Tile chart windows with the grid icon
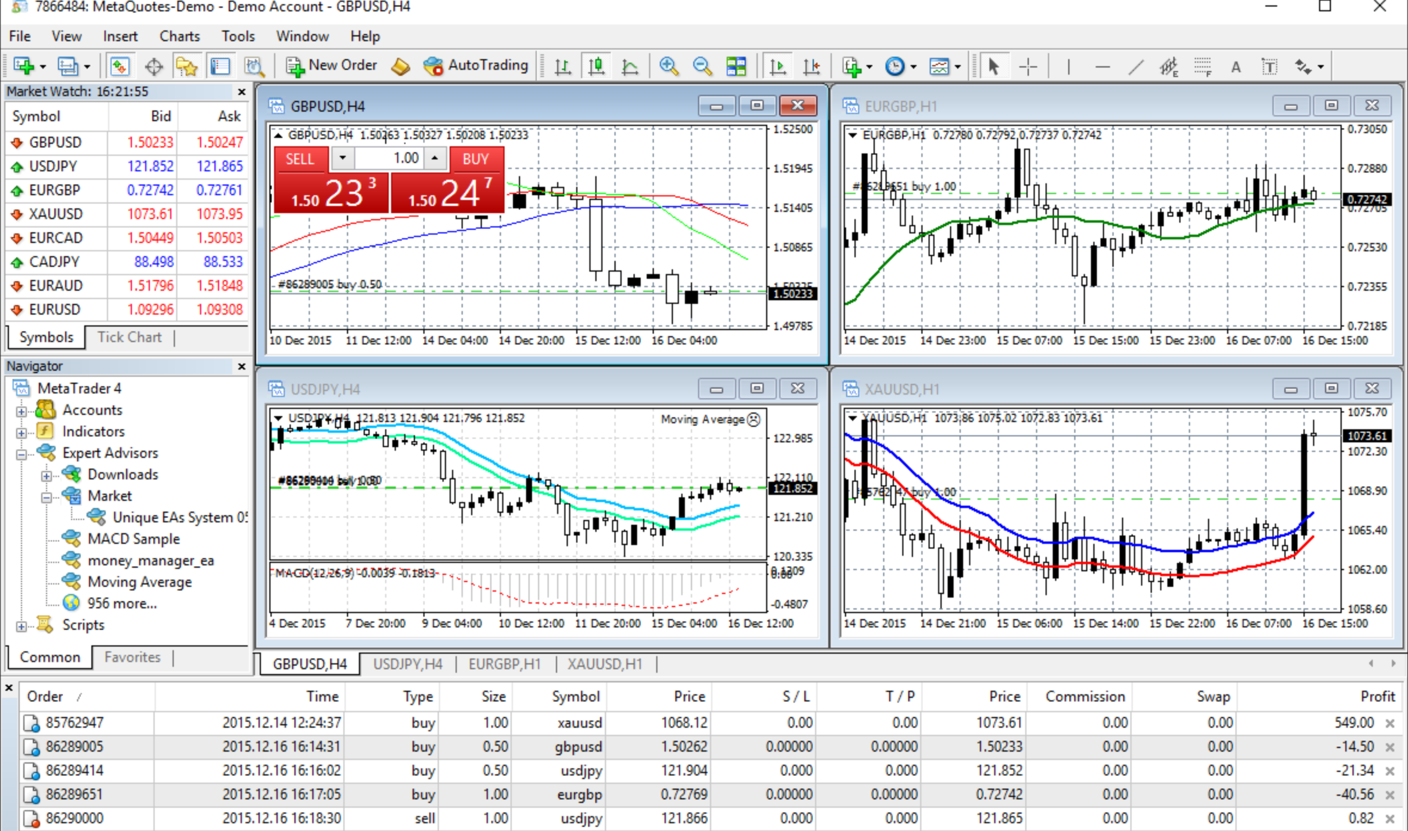1408x831 pixels. coord(736,66)
